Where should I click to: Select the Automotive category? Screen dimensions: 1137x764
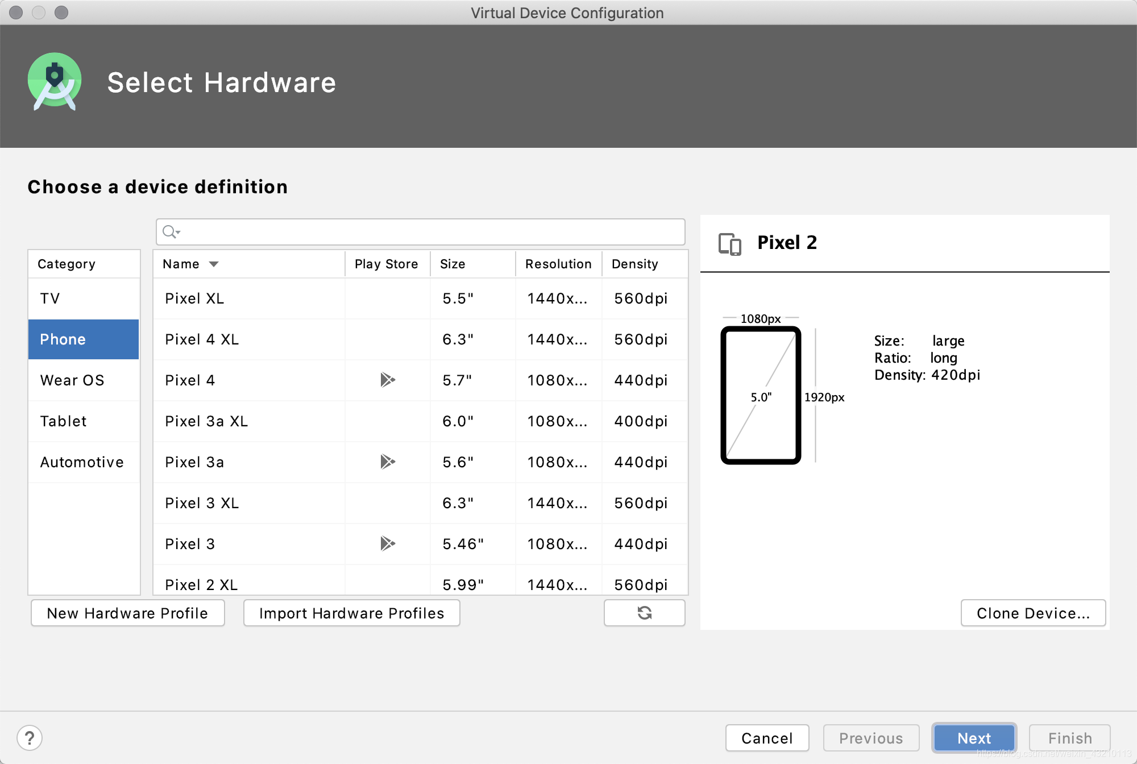[x=84, y=462]
